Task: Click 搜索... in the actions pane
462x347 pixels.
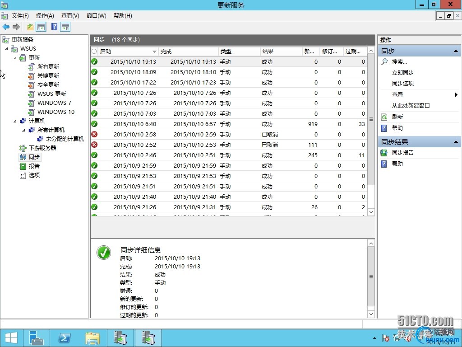Action: click(x=399, y=61)
